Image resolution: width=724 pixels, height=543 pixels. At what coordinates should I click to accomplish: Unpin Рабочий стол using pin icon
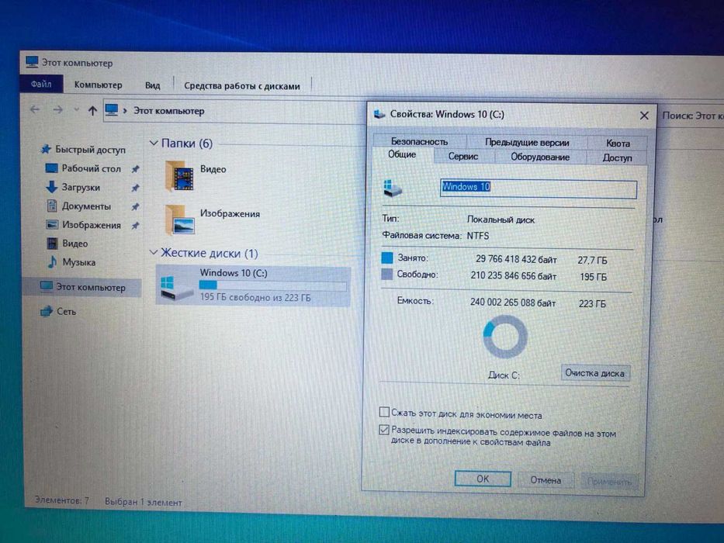(x=135, y=169)
